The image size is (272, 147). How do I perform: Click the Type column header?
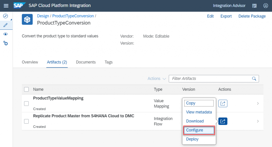pos(158,89)
